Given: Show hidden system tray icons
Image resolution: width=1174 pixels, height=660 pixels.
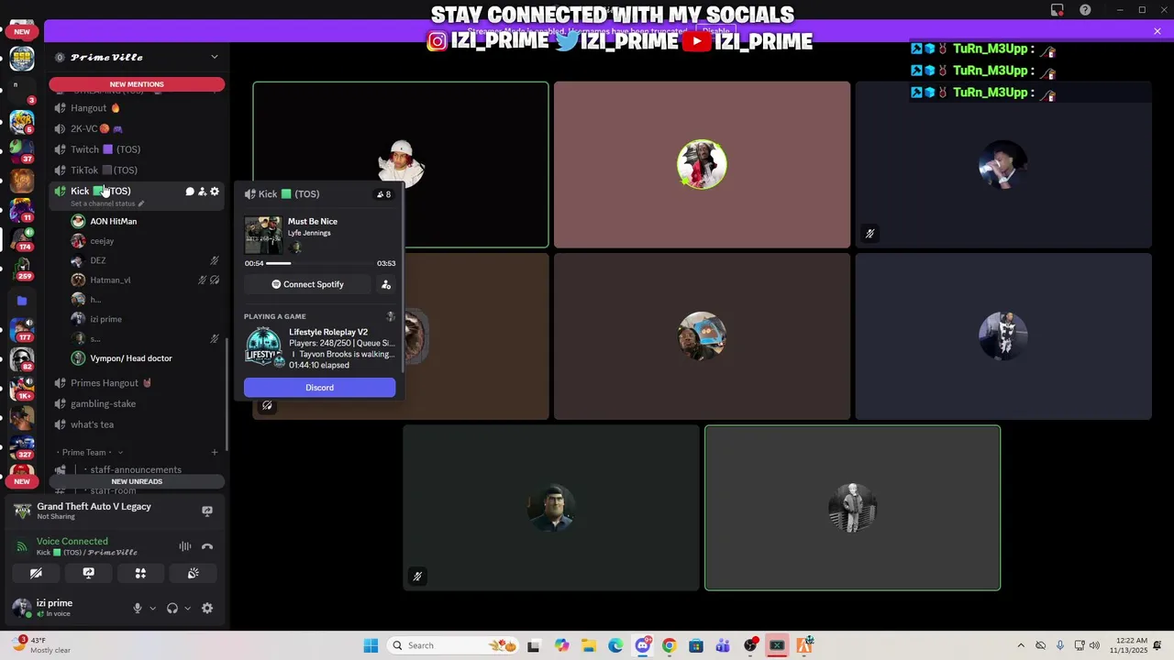Looking at the screenshot, I should coord(1021,645).
